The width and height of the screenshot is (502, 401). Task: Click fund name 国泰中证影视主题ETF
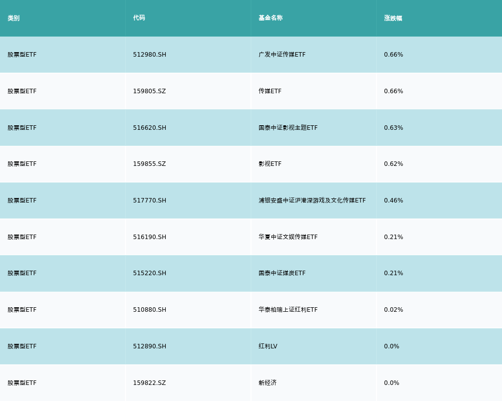[x=288, y=128]
